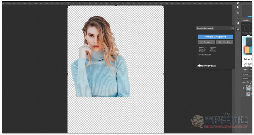
Task: Select the top layer thumbnail
Action: click(x=248, y=88)
